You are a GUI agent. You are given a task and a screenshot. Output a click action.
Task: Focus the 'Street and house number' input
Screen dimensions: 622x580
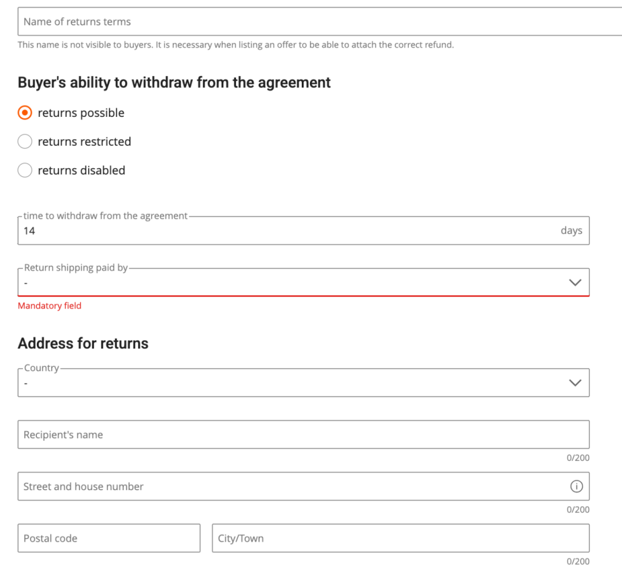(x=288, y=487)
